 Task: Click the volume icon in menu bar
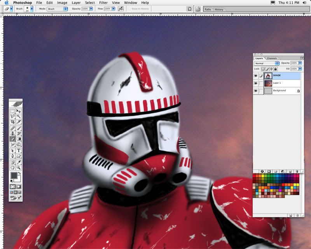point(304,3)
